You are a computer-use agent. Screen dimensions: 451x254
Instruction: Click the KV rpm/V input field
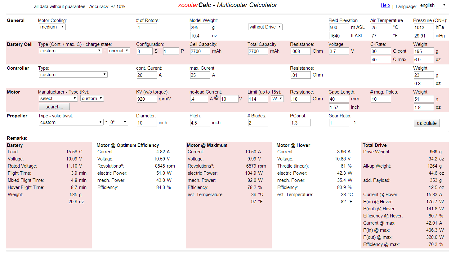click(147, 99)
